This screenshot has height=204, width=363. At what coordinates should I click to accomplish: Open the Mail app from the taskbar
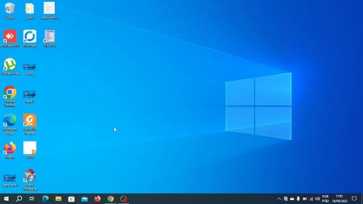[85, 199]
